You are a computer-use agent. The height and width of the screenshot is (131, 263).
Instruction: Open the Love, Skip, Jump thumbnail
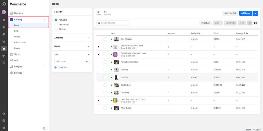point(115,100)
